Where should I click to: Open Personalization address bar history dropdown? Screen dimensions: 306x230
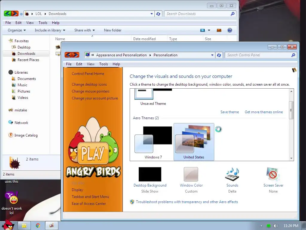click(212, 55)
